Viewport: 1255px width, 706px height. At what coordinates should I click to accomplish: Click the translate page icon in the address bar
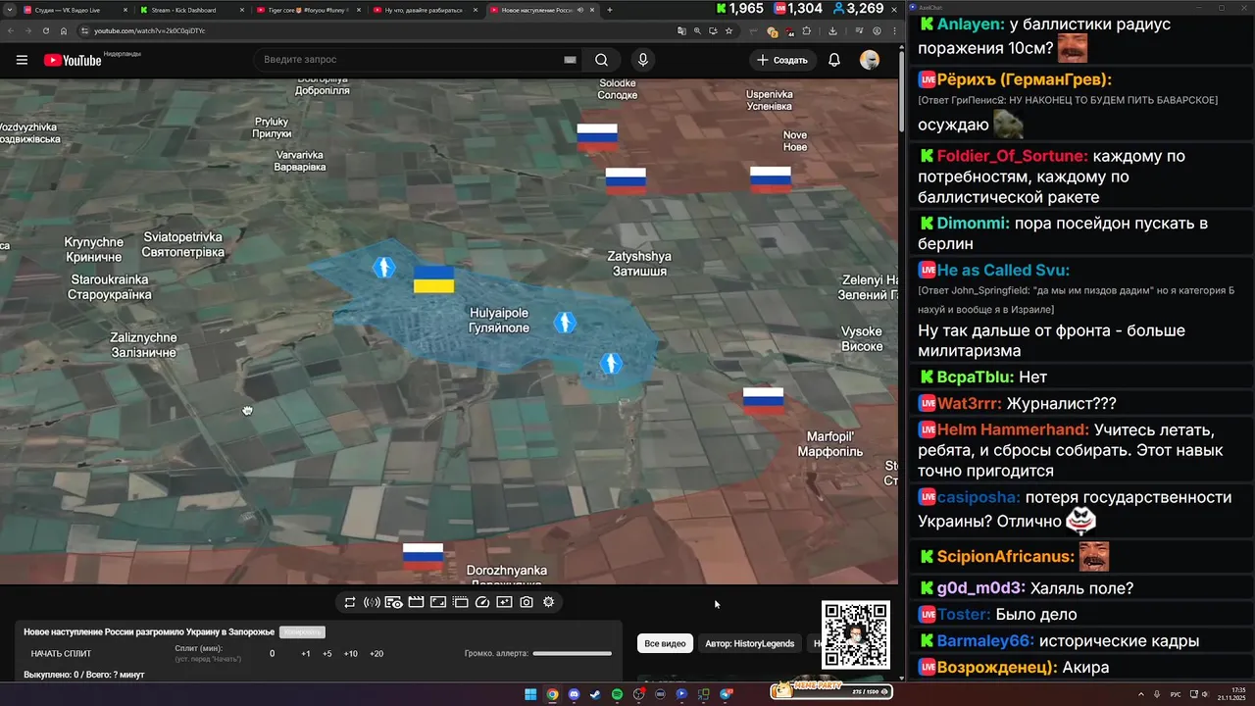[682, 31]
